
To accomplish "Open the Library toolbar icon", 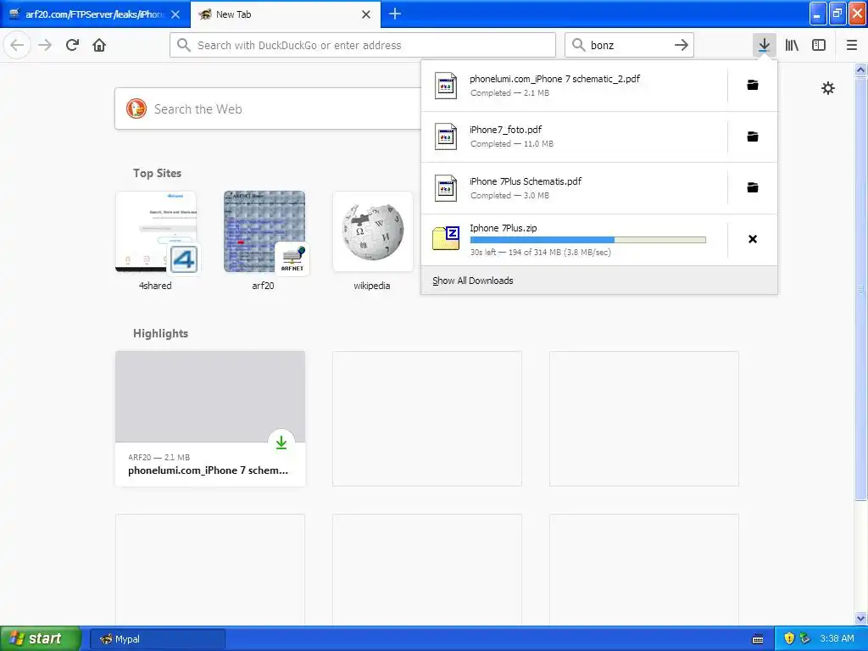I will pyautogui.click(x=792, y=45).
